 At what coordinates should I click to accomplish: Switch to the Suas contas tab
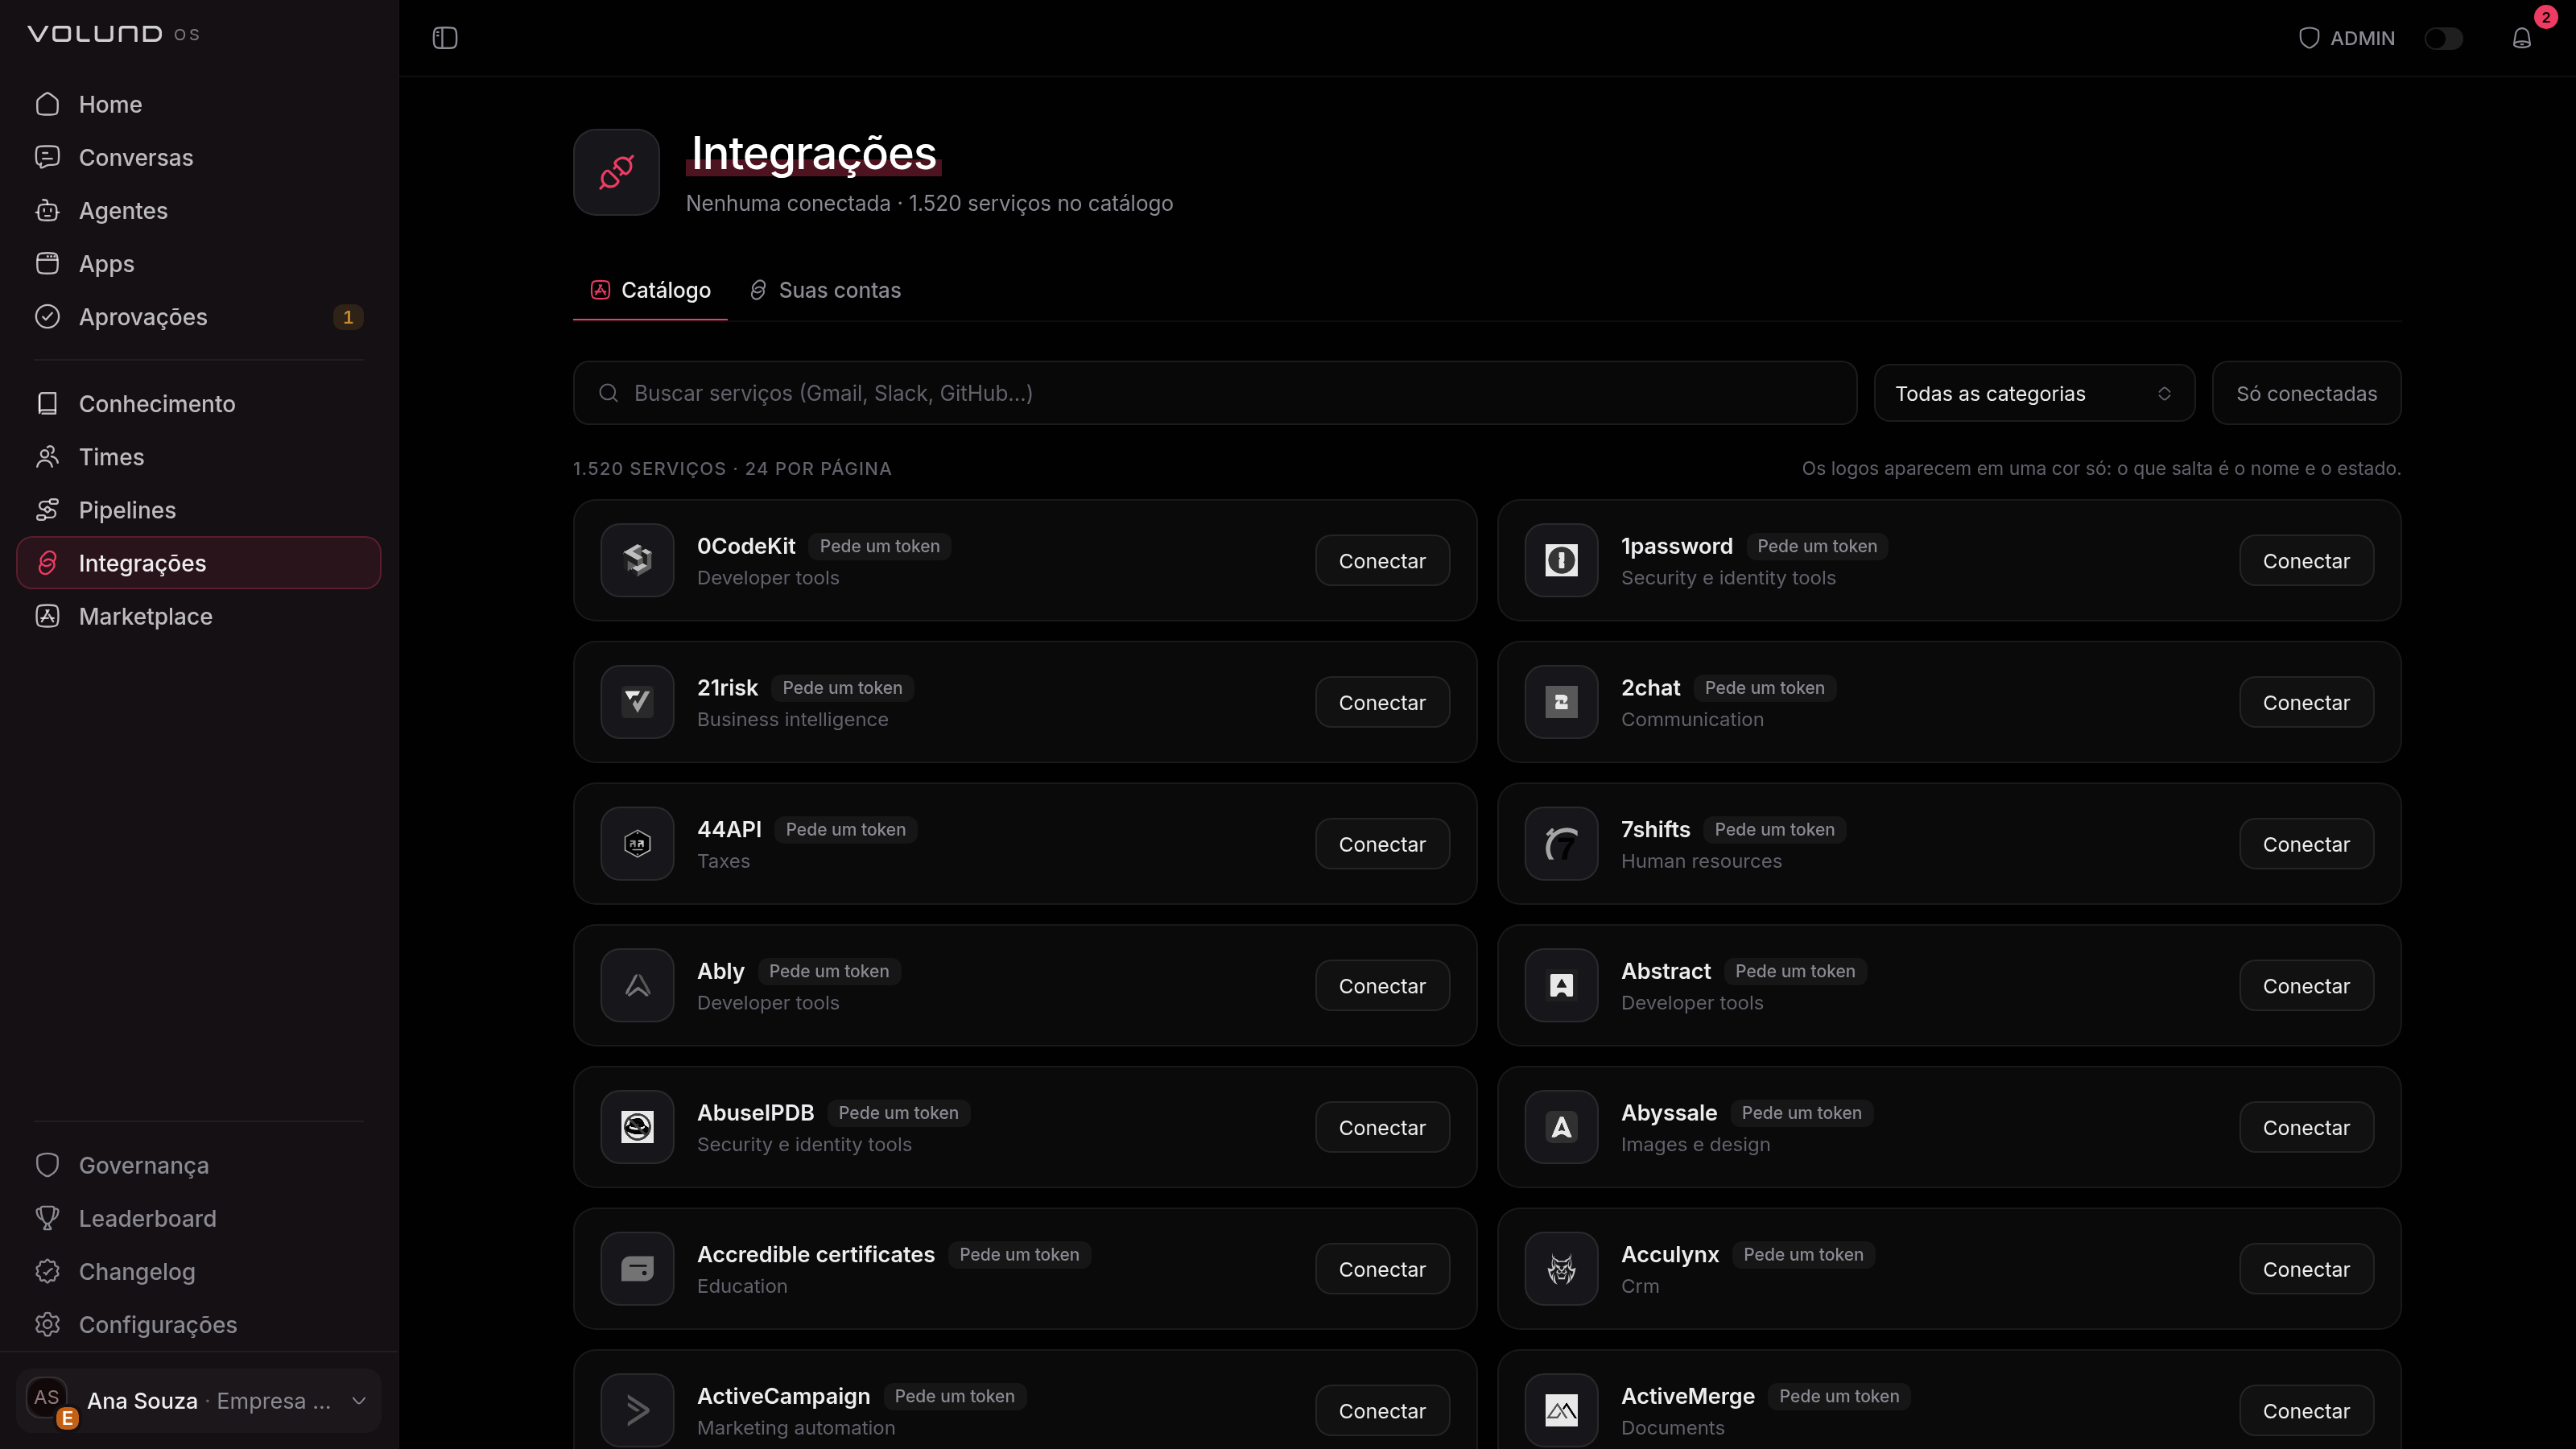click(x=826, y=290)
